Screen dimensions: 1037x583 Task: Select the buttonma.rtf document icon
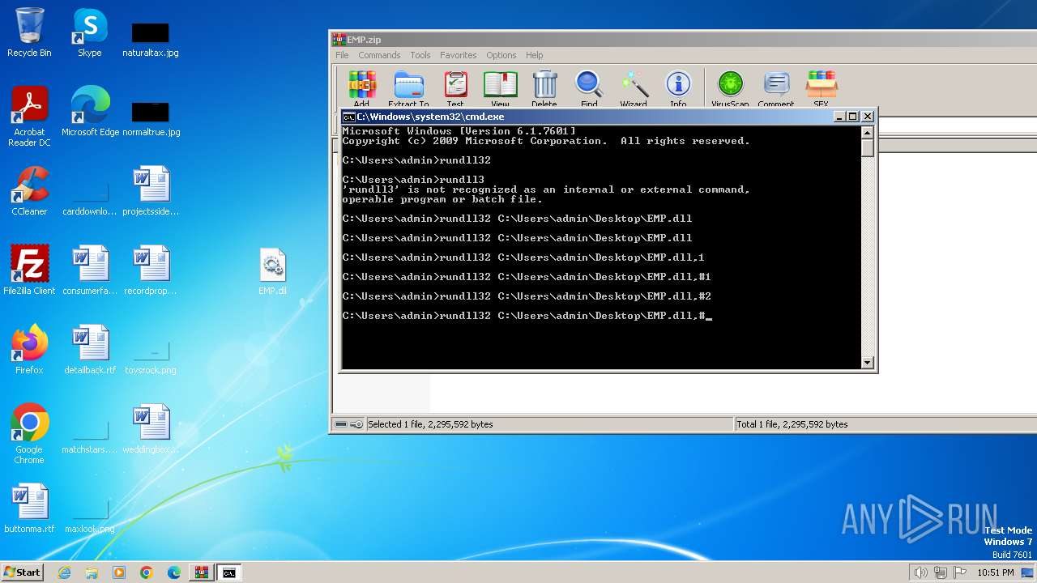pyautogui.click(x=29, y=509)
